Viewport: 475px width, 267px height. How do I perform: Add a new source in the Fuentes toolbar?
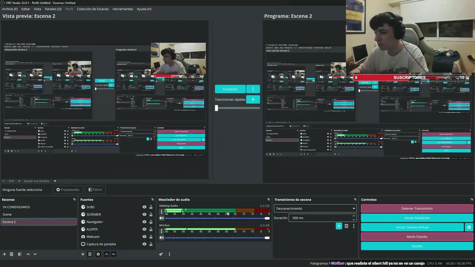[x=83, y=254]
